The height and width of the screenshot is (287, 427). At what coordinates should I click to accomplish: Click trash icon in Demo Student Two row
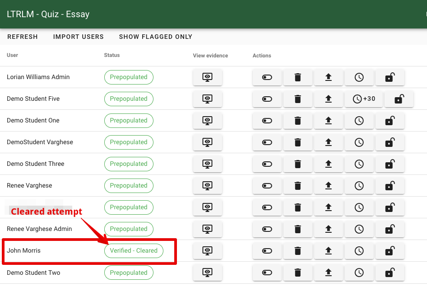click(x=297, y=273)
